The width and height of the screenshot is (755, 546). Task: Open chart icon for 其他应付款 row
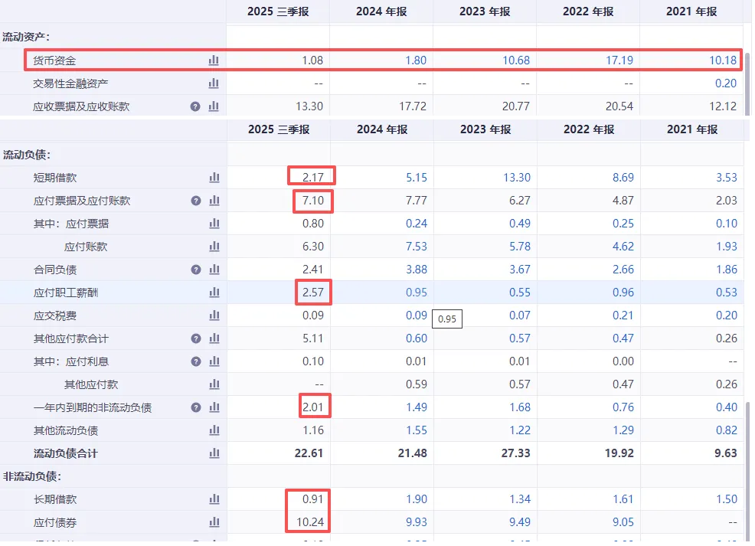click(x=214, y=384)
